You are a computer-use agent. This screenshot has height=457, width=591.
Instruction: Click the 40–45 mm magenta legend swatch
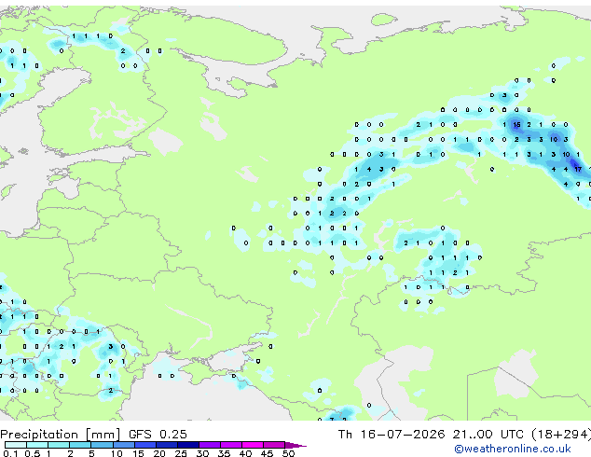(x=253, y=445)
